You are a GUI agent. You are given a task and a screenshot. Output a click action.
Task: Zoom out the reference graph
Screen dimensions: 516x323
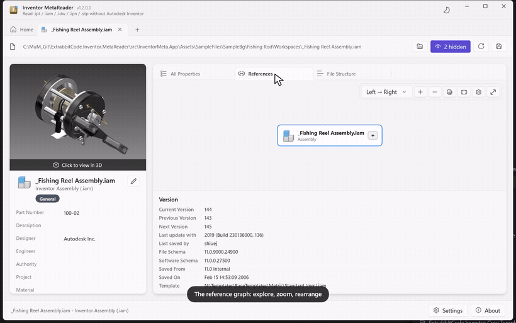[435, 92]
